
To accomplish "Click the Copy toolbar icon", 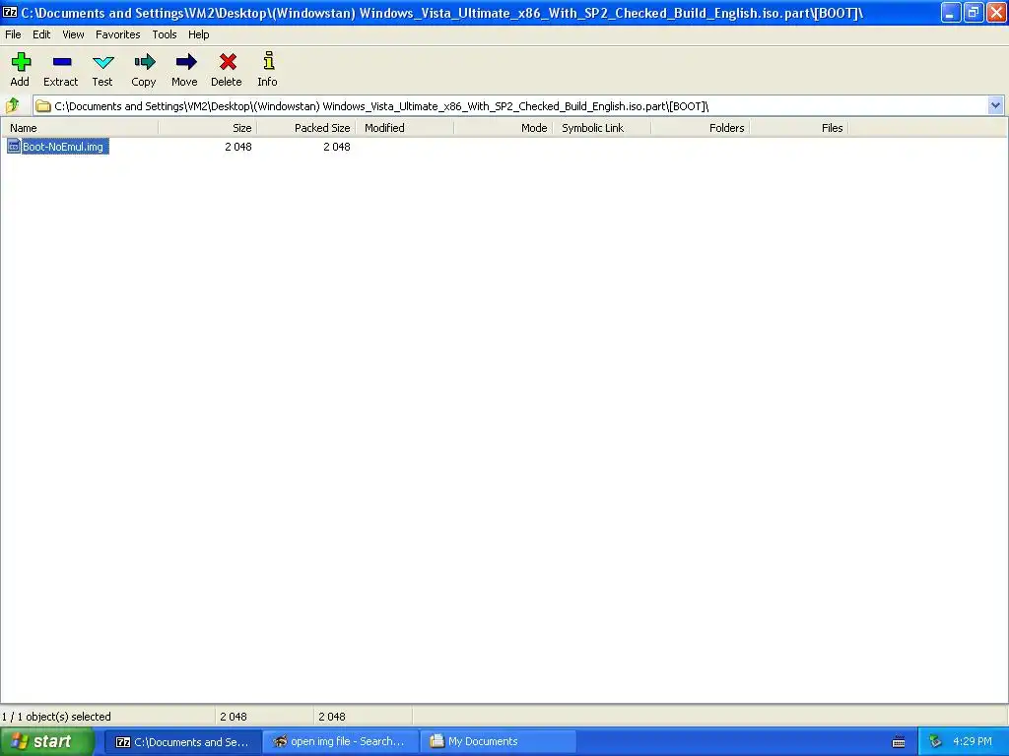I will 144,62.
